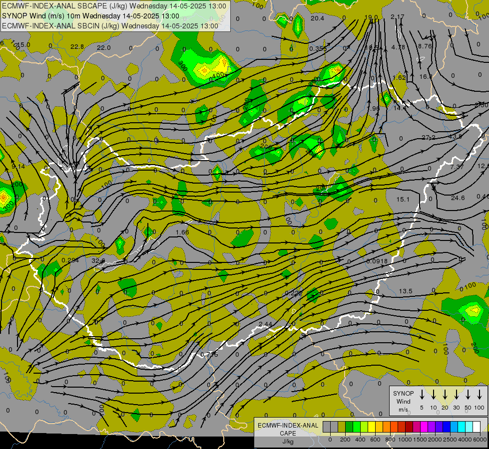Pick the olive swatch in the CAPE legend
Image resolution: width=489 pixels, height=449 pixels.
pos(342,427)
